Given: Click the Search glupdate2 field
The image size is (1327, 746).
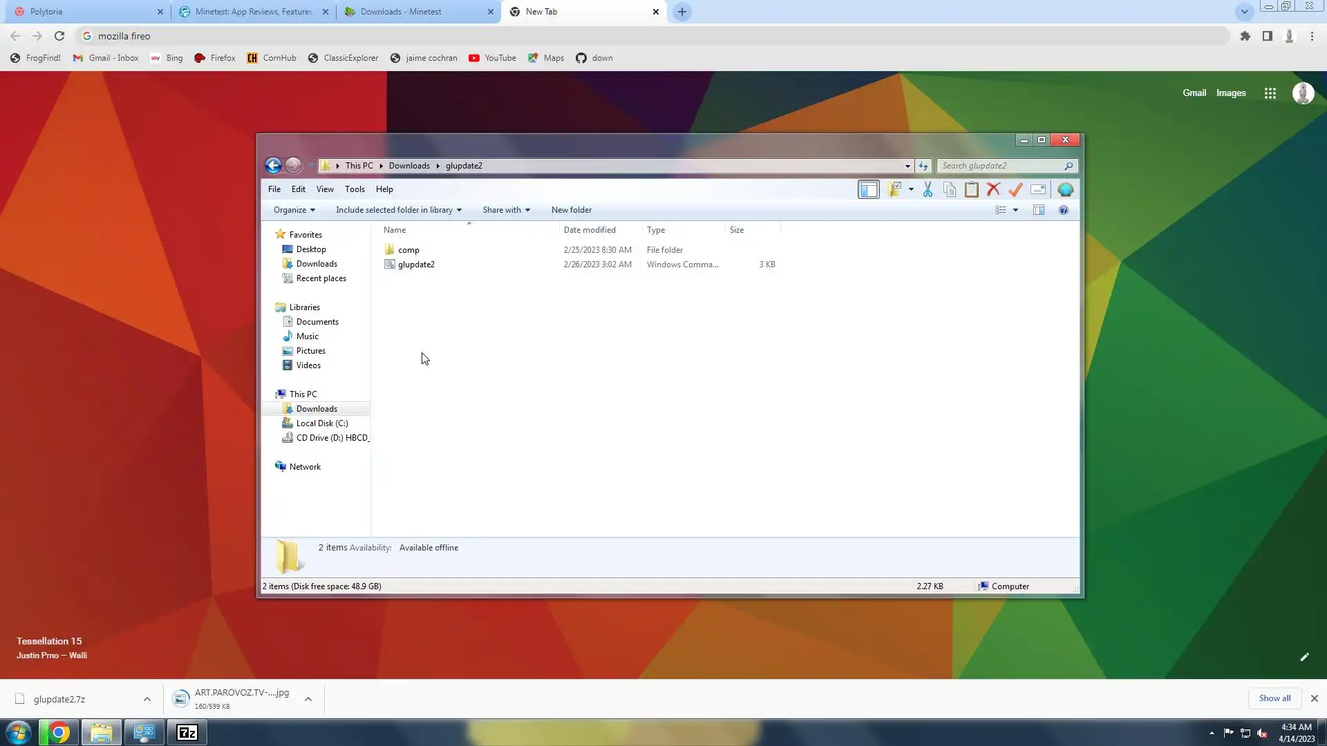Looking at the screenshot, I should (1001, 166).
